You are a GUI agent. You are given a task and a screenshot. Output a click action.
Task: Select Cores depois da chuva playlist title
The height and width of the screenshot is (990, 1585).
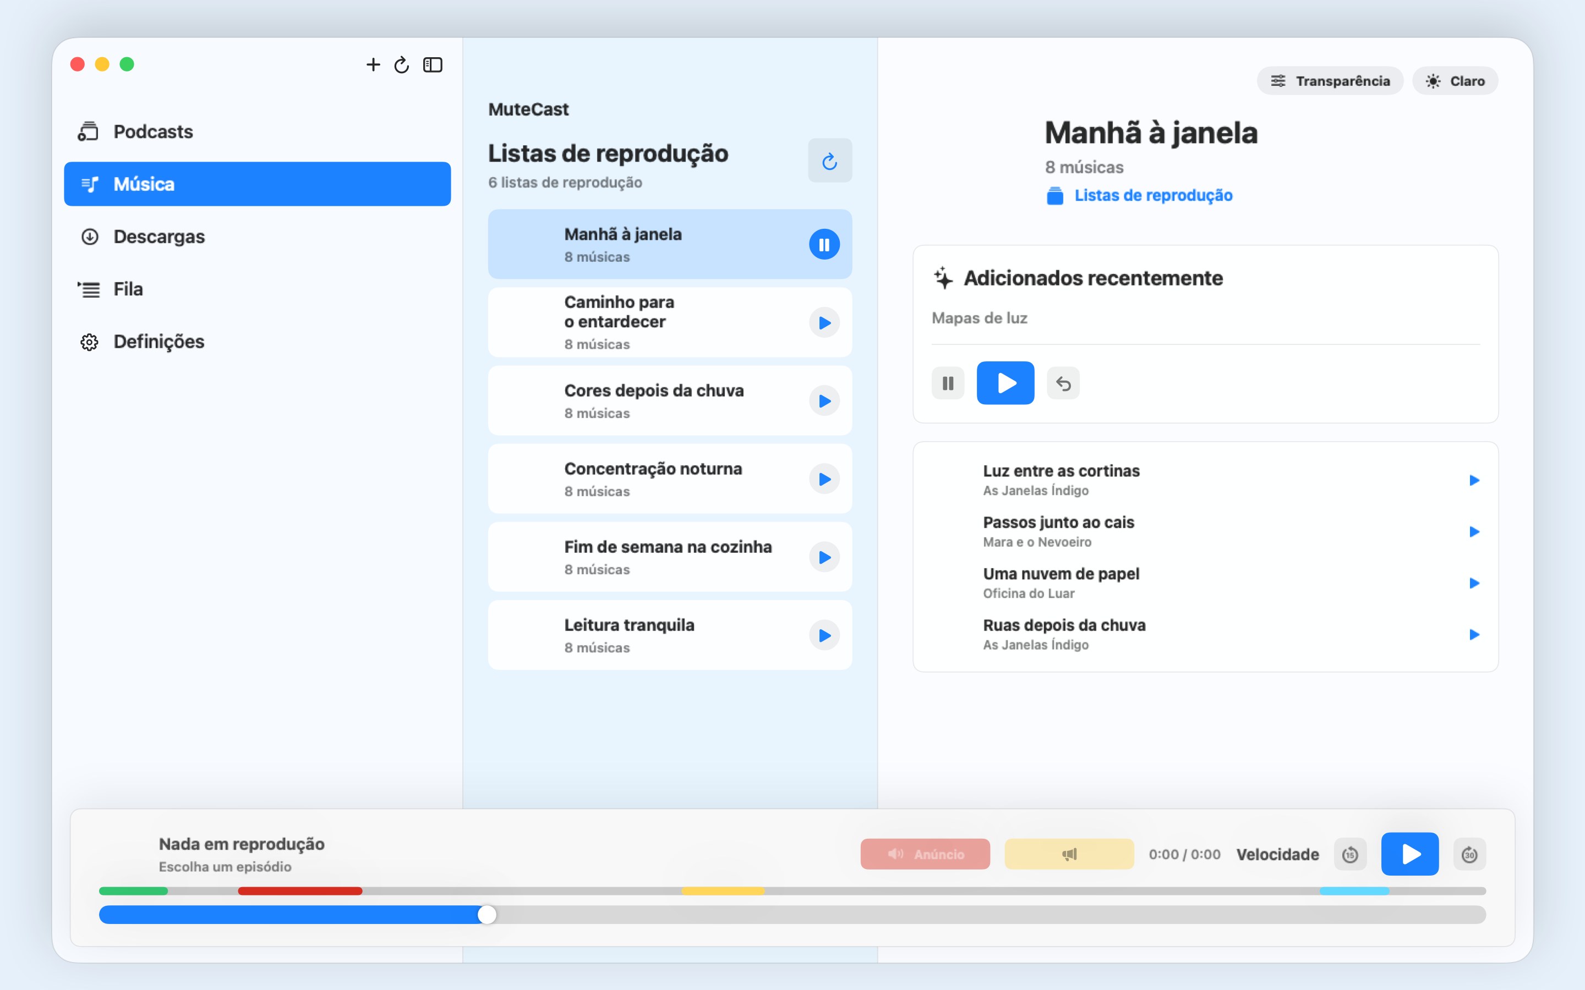(x=654, y=391)
